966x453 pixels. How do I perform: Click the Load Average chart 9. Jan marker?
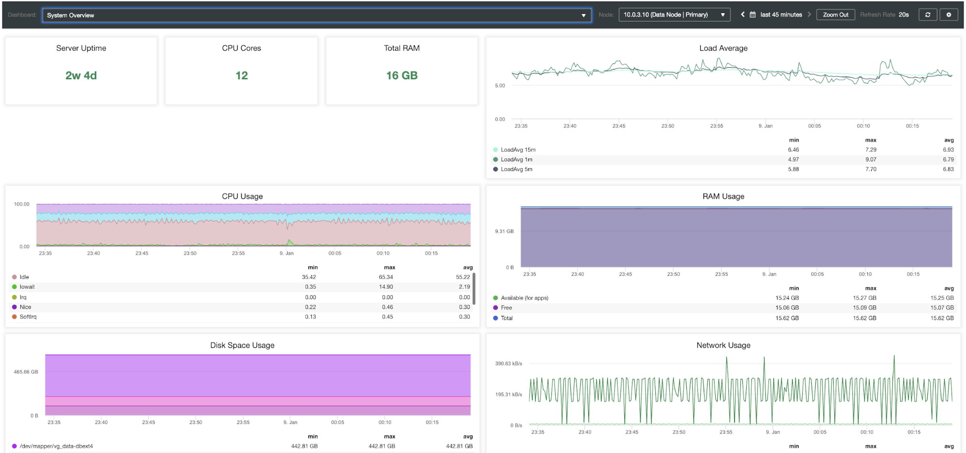pyautogui.click(x=765, y=126)
